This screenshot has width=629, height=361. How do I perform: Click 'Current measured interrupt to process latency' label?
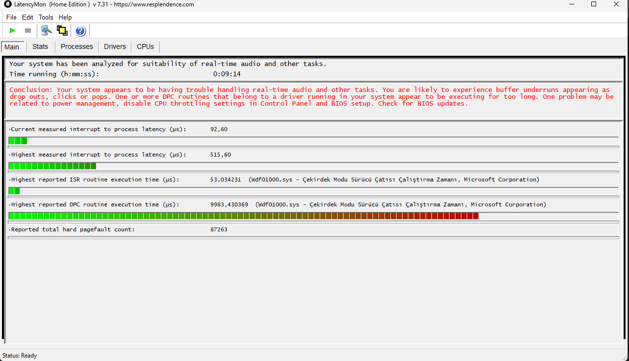pyautogui.click(x=98, y=130)
